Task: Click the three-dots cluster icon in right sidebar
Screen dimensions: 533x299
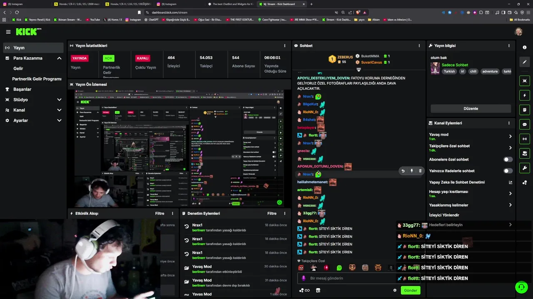Action: (x=525, y=183)
